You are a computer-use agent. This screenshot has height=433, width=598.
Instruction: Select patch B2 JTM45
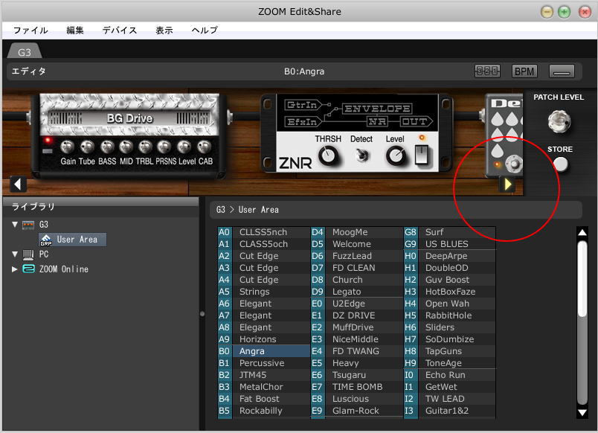click(263, 375)
